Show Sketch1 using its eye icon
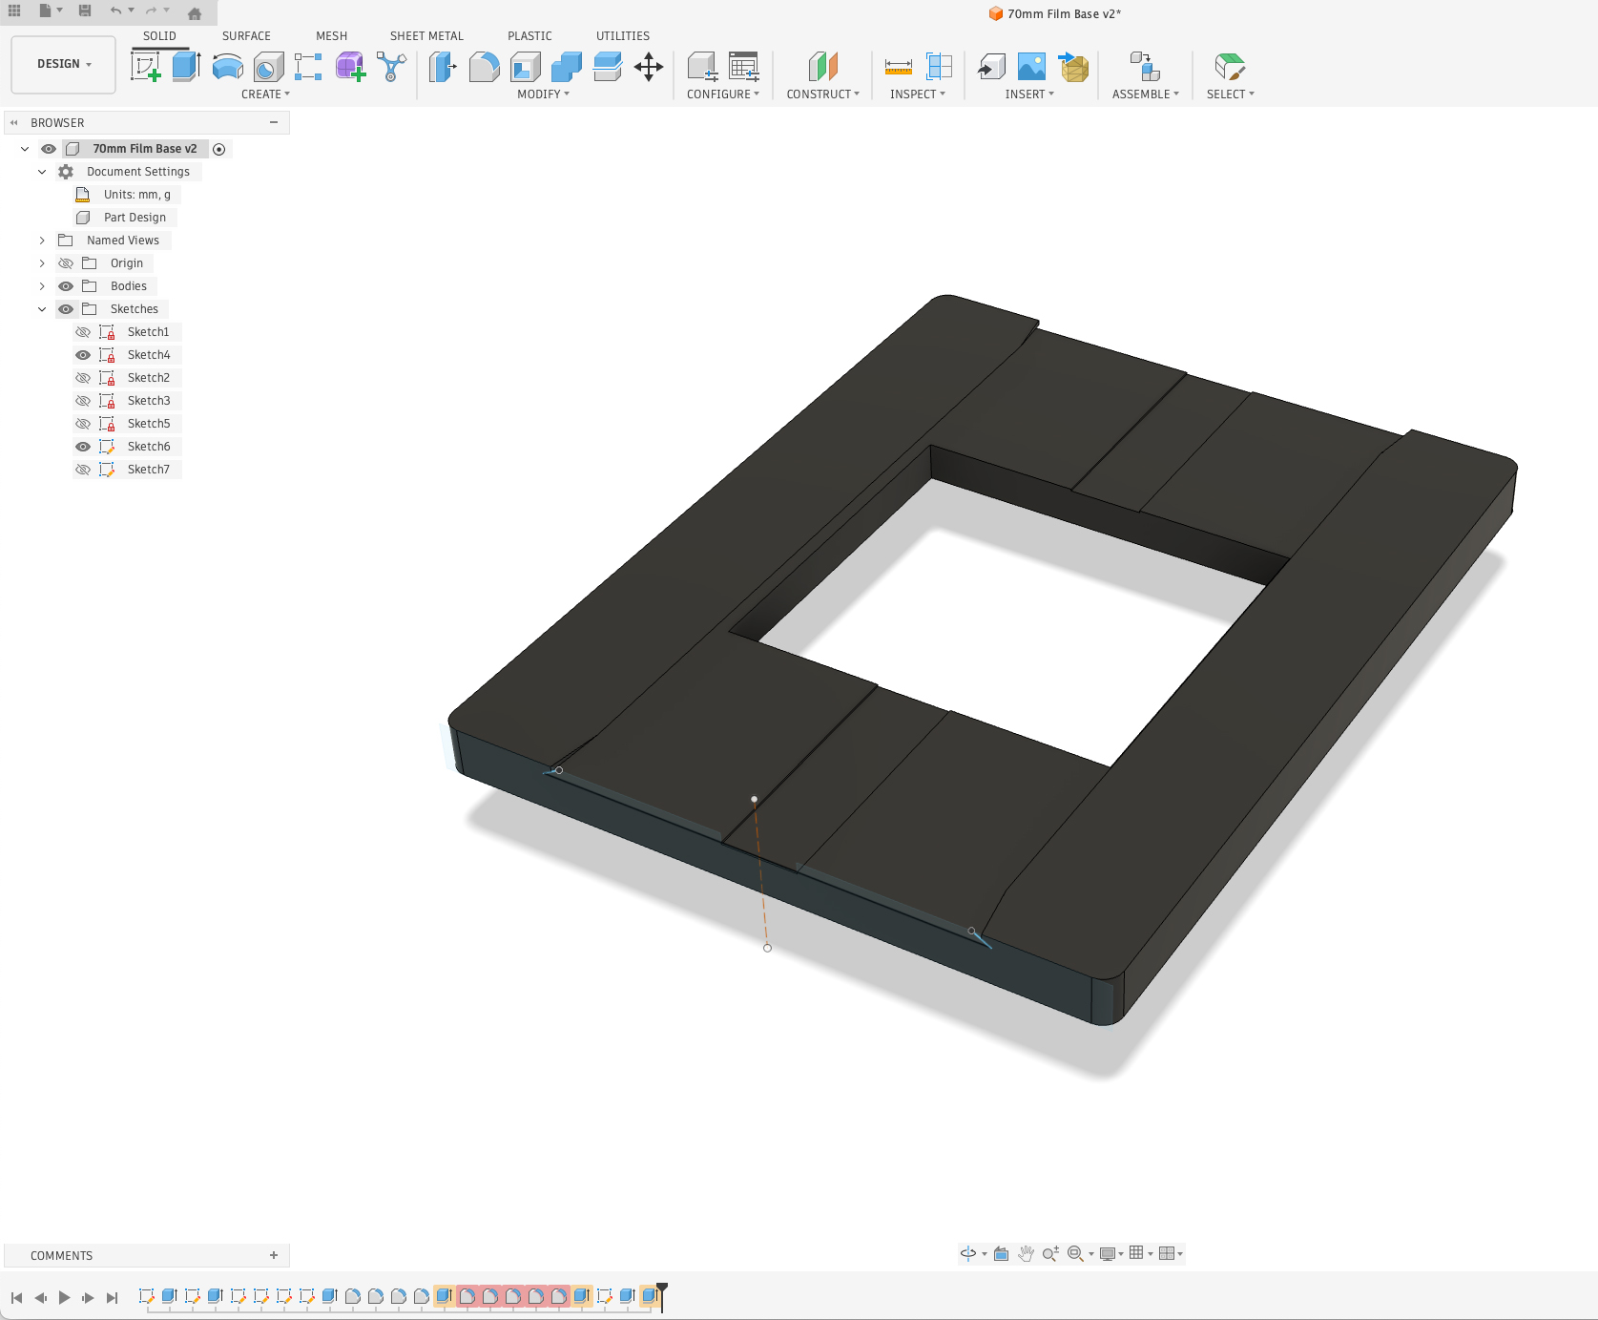 [83, 332]
